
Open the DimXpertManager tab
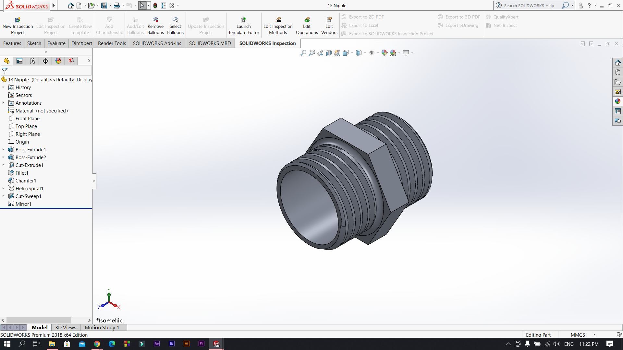45,61
